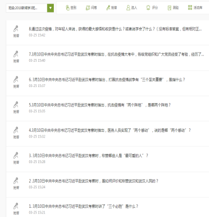Click timestamp 03-25 15:35

click(37, 111)
